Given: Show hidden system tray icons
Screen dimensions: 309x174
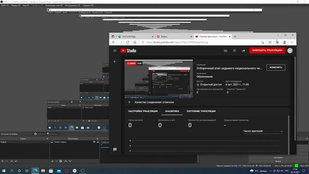Looking at the screenshot, I should point(270,171).
